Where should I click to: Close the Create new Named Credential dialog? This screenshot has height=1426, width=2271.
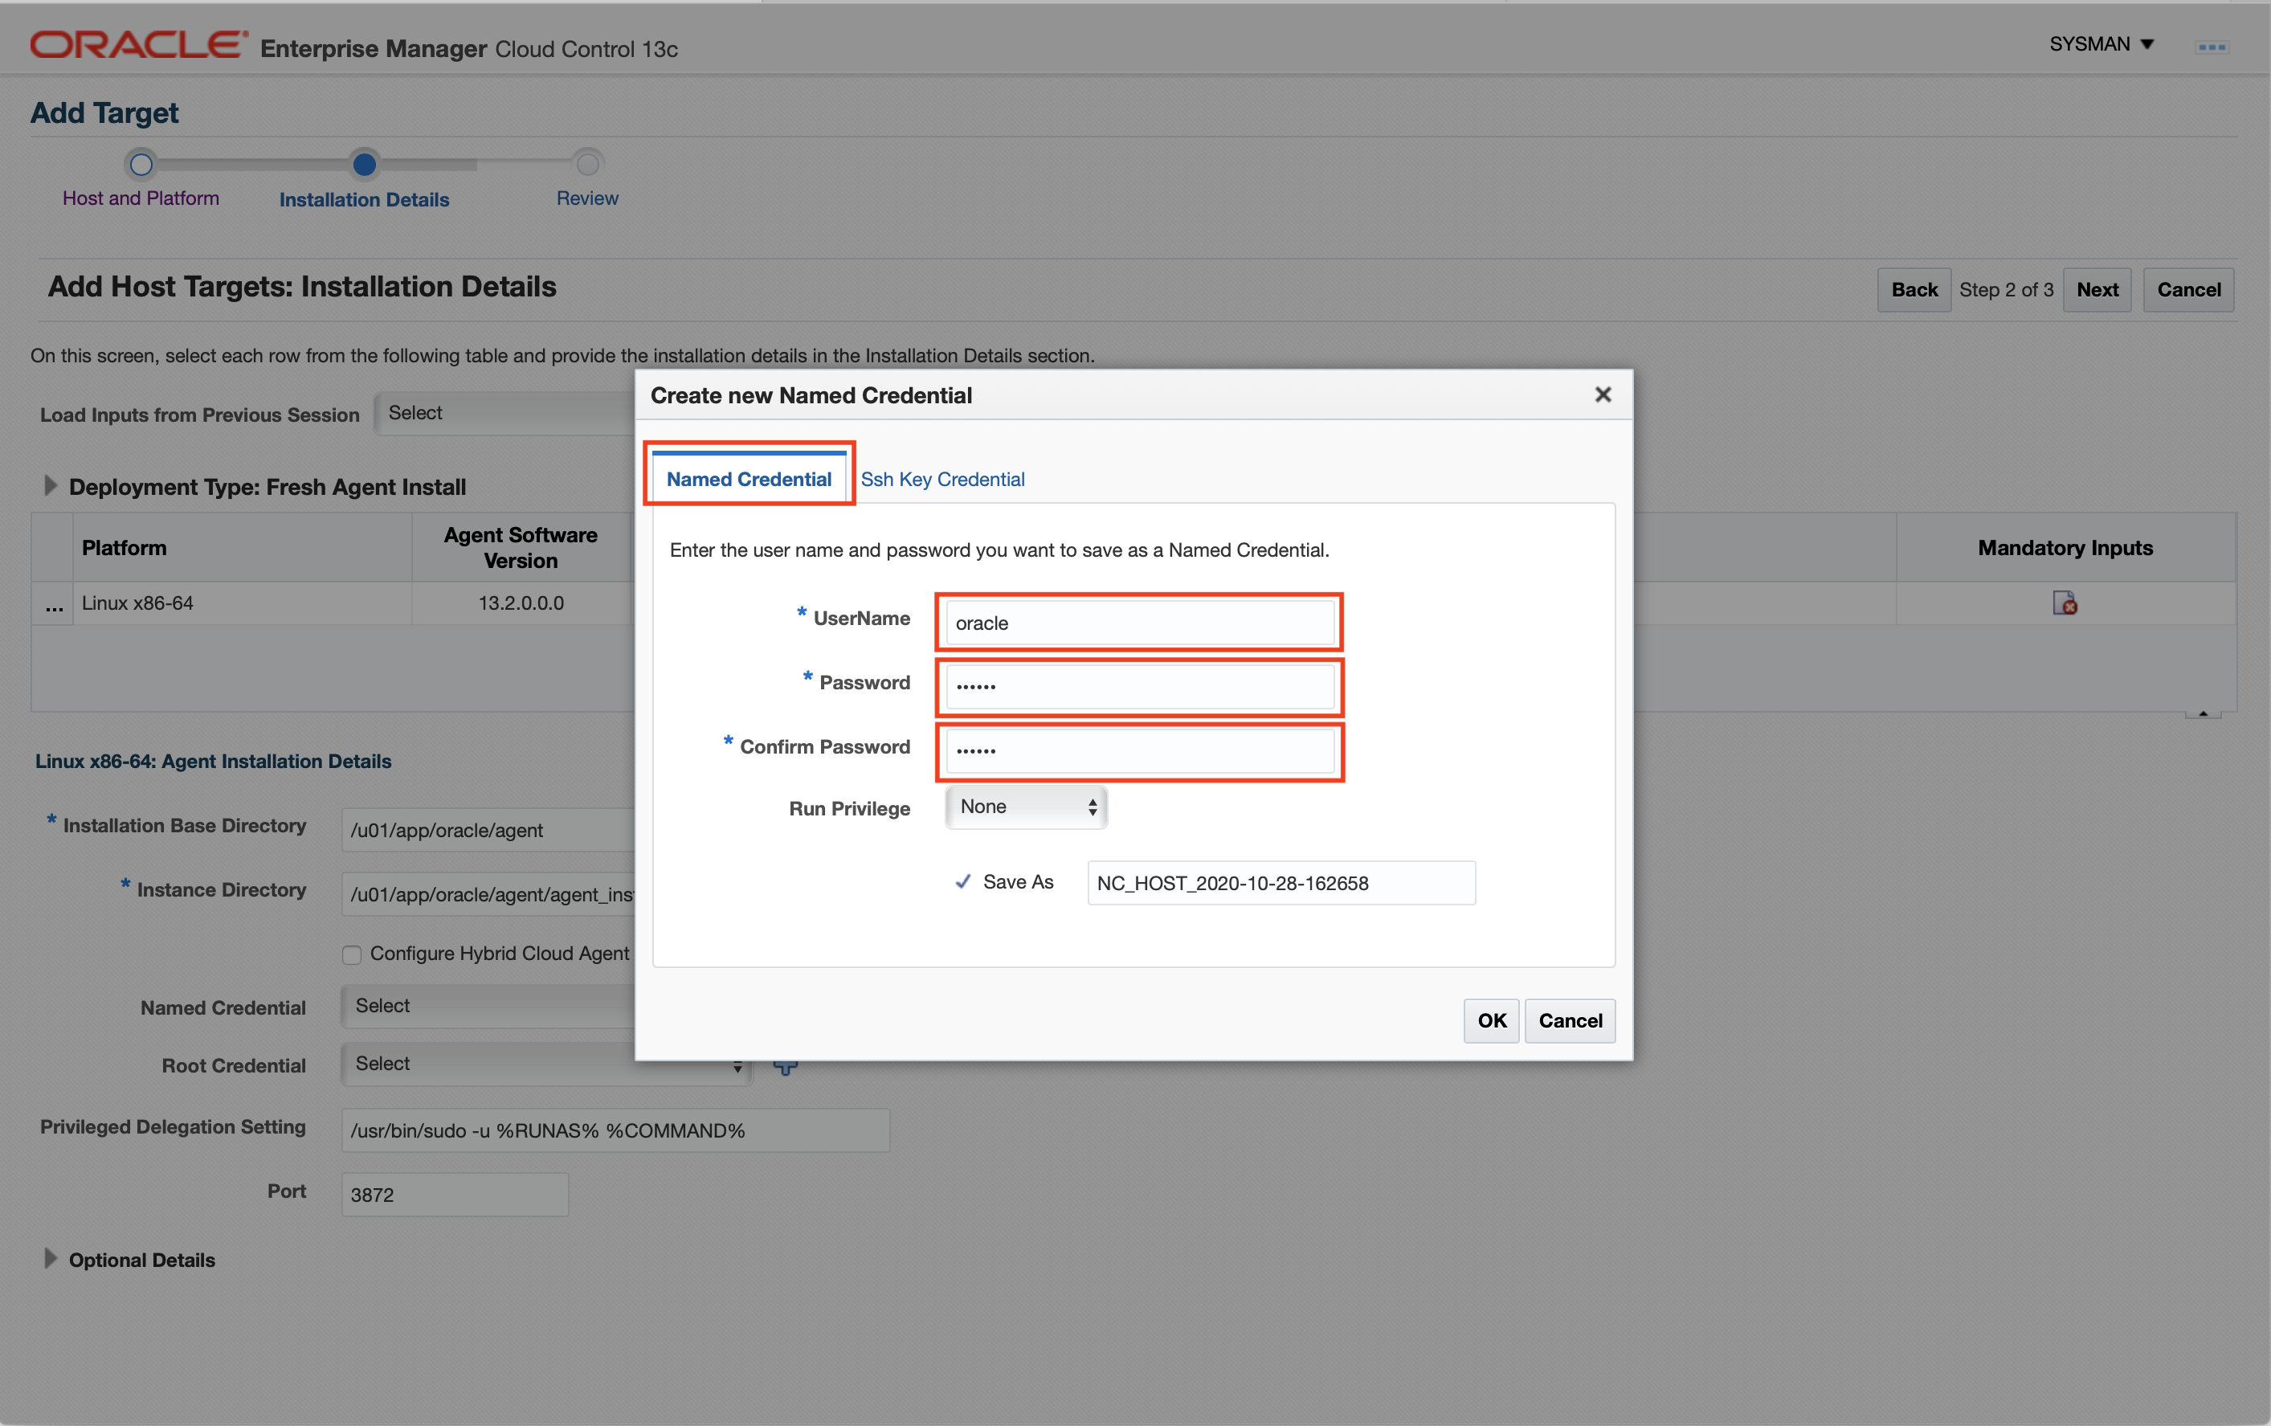pos(1603,395)
